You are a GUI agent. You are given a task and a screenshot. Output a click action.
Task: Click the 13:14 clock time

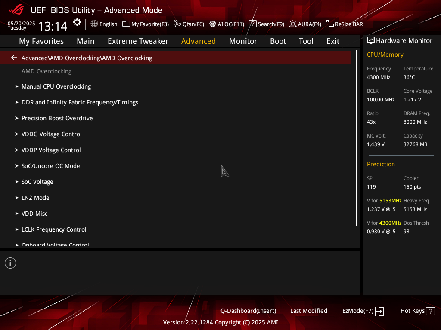53,26
